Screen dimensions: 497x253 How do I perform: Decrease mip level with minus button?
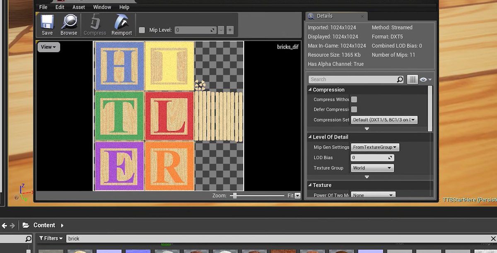coord(221,30)
